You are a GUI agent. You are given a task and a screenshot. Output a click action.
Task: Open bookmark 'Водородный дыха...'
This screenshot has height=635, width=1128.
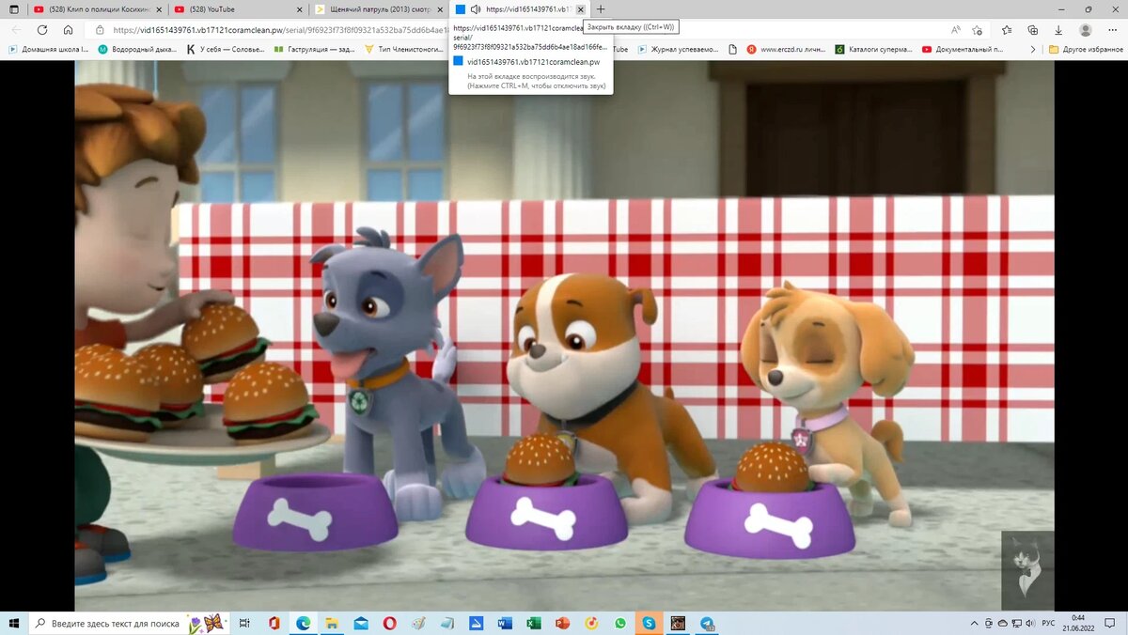(137, 49)
